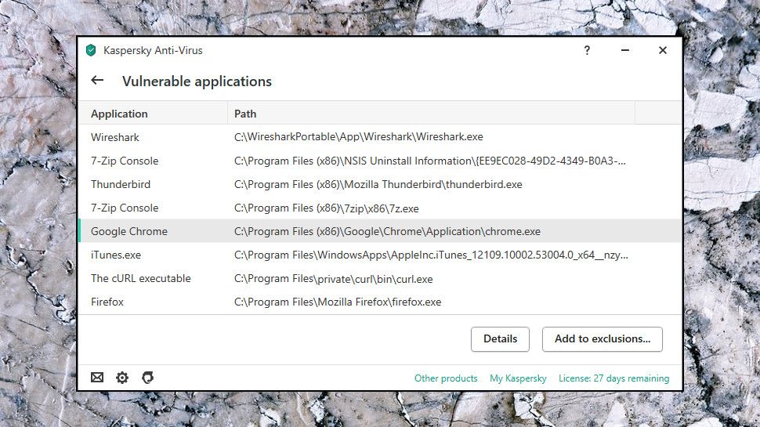This screenshot has width=760, height=427.
Task: Click the Vulnerable applications heading
Action: [197, 81]
